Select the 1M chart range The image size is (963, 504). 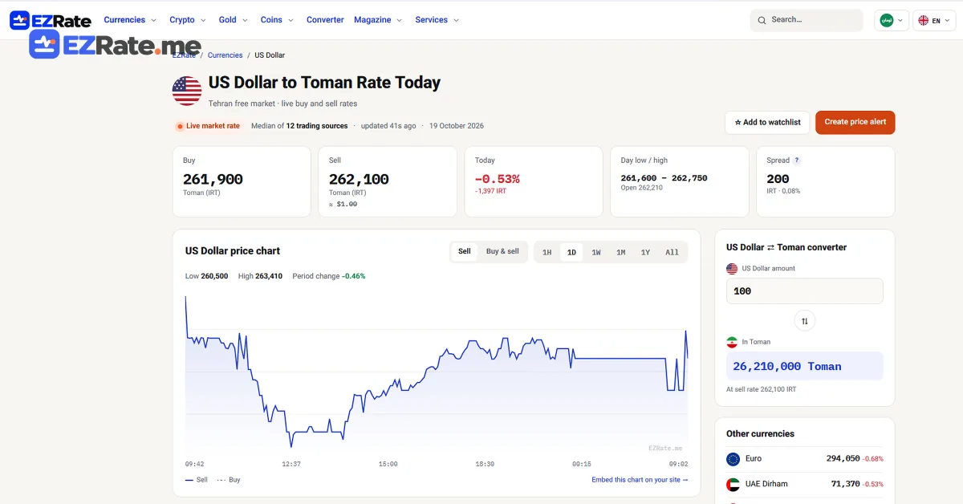point(621,252)
